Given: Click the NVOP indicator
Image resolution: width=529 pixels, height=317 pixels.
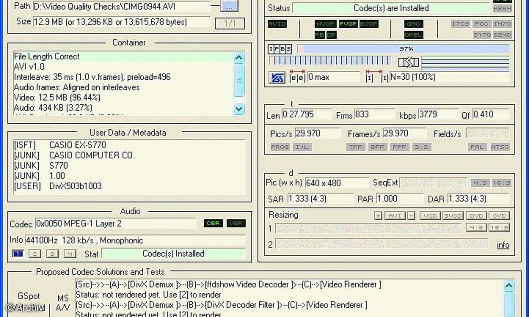Looking at the screenshot, I should (325, 24).
